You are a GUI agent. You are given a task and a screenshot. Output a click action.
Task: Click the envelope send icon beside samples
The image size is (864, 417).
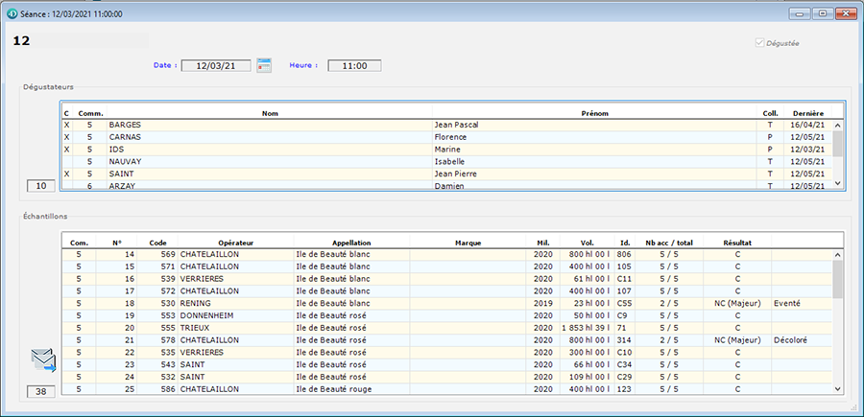pos(43,360)
